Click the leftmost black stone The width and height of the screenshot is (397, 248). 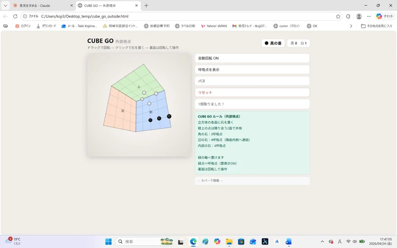pyautogui.click(x=151, y=120)
